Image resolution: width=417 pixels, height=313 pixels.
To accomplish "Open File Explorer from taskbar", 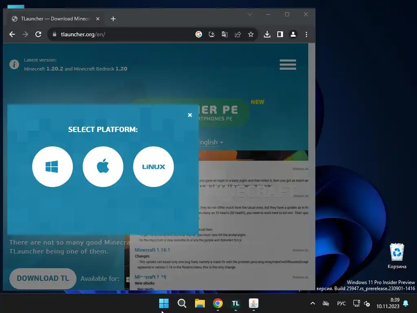I will 200,303.
